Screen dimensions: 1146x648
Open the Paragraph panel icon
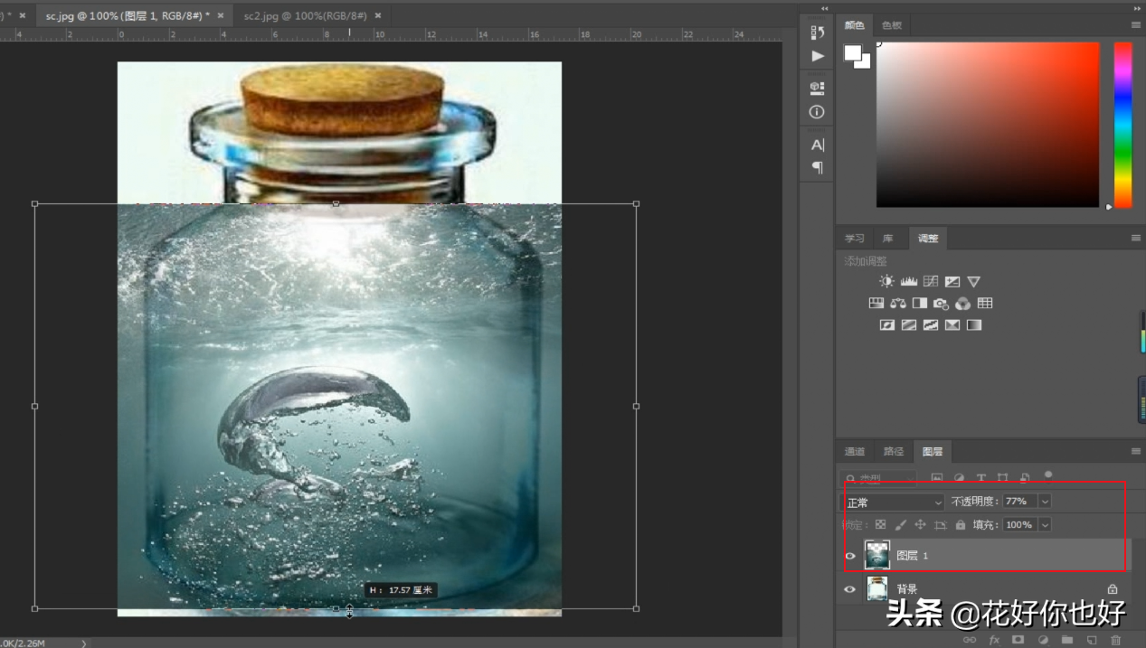pos(818,167)
